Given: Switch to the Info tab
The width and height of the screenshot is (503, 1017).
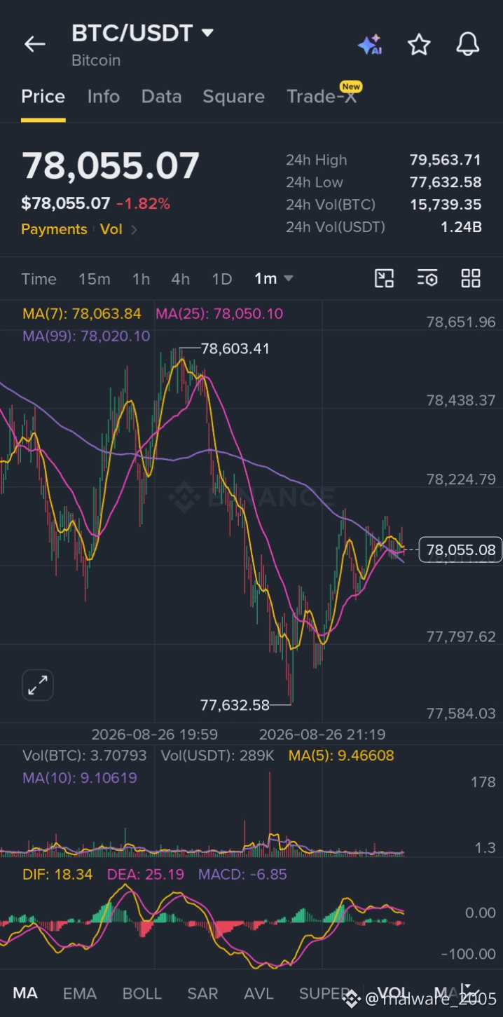Looking at the screenshot, I should tap(104, 97).
